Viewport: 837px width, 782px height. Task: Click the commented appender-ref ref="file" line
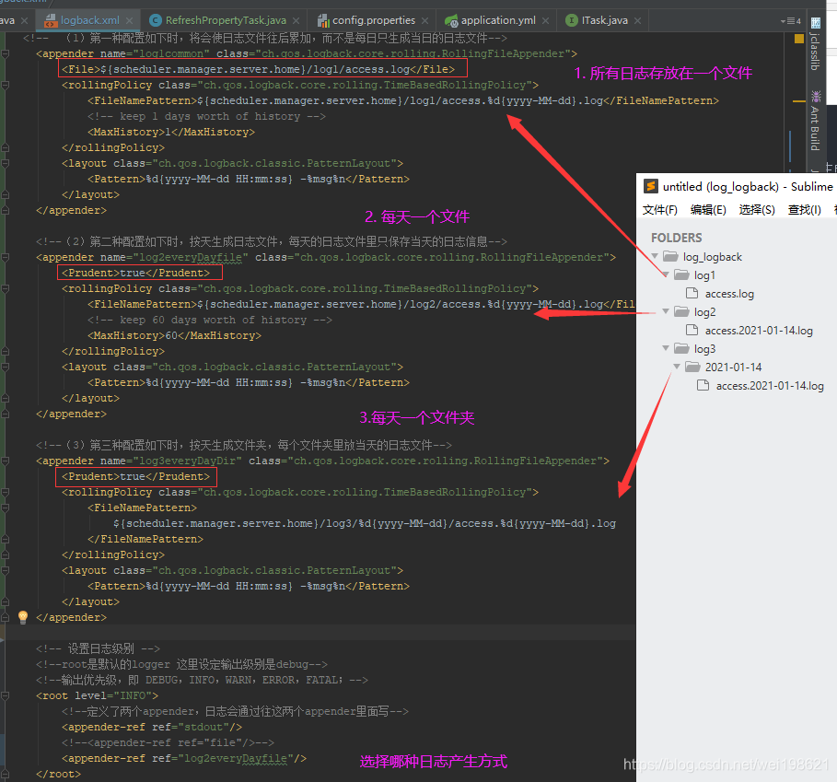click(168, 742)
